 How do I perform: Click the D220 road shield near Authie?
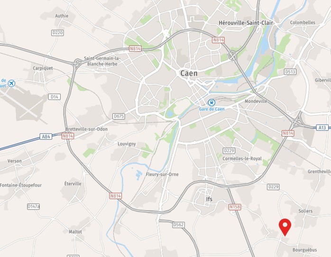tap(57, 33)
